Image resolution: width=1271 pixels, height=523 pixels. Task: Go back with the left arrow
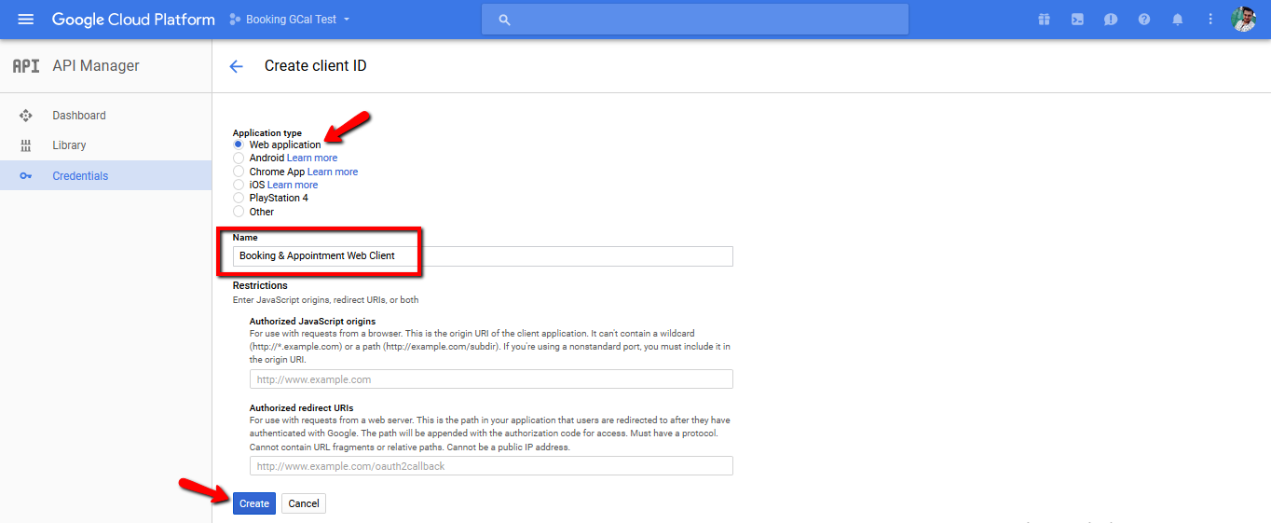[x=236, y=66]
